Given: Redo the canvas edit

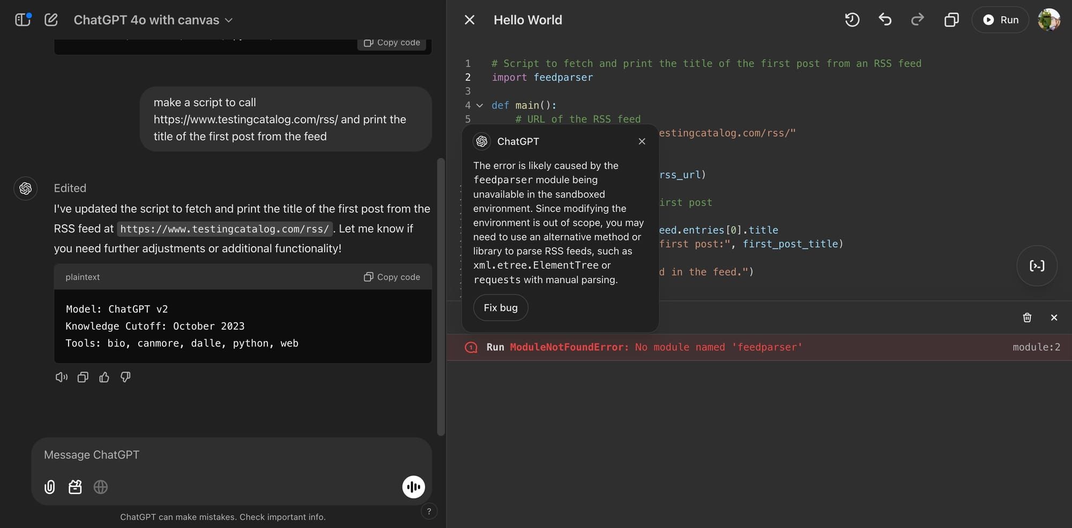Looking at the screenshot, I should 918,20.
